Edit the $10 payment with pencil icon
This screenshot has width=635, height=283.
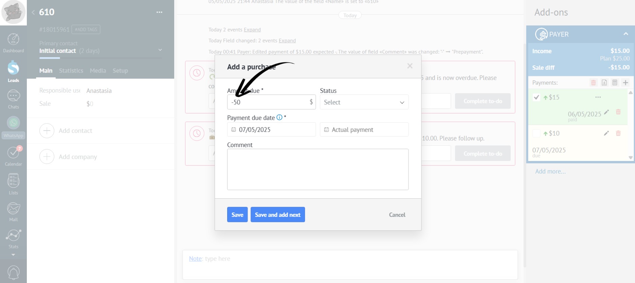click(x=606, y=133)
